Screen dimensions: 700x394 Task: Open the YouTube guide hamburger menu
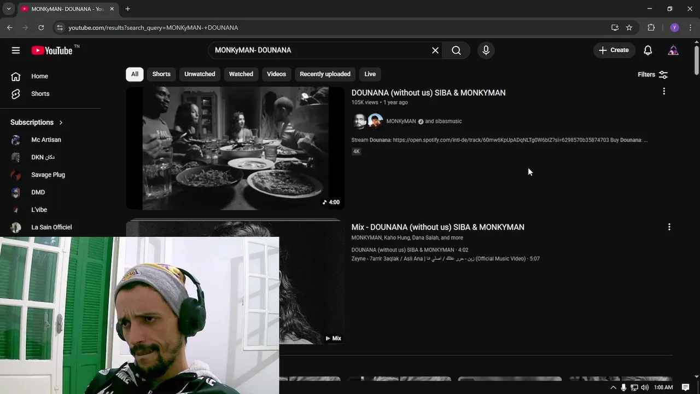pos(16,50)
